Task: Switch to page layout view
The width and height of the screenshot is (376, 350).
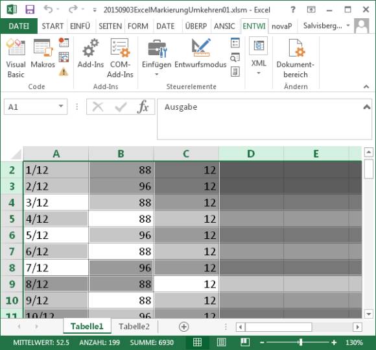Action: coord(221,342)
